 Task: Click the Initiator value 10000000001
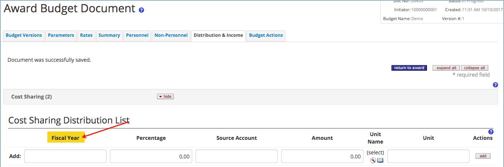click(424, 10)
